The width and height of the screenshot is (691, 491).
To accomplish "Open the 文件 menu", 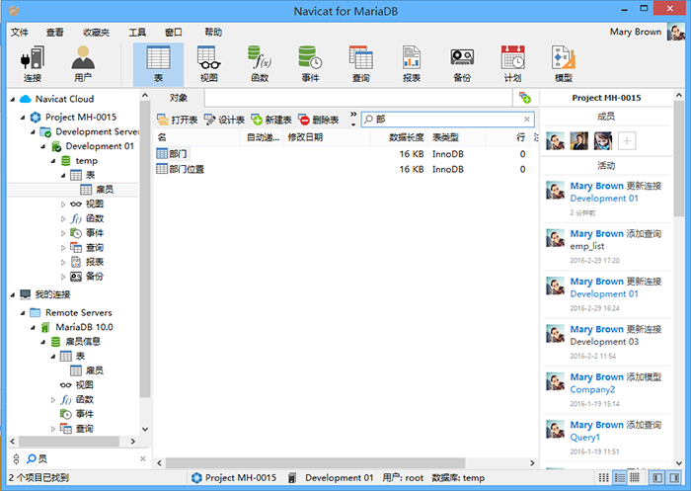I will (x=20, y=33).
